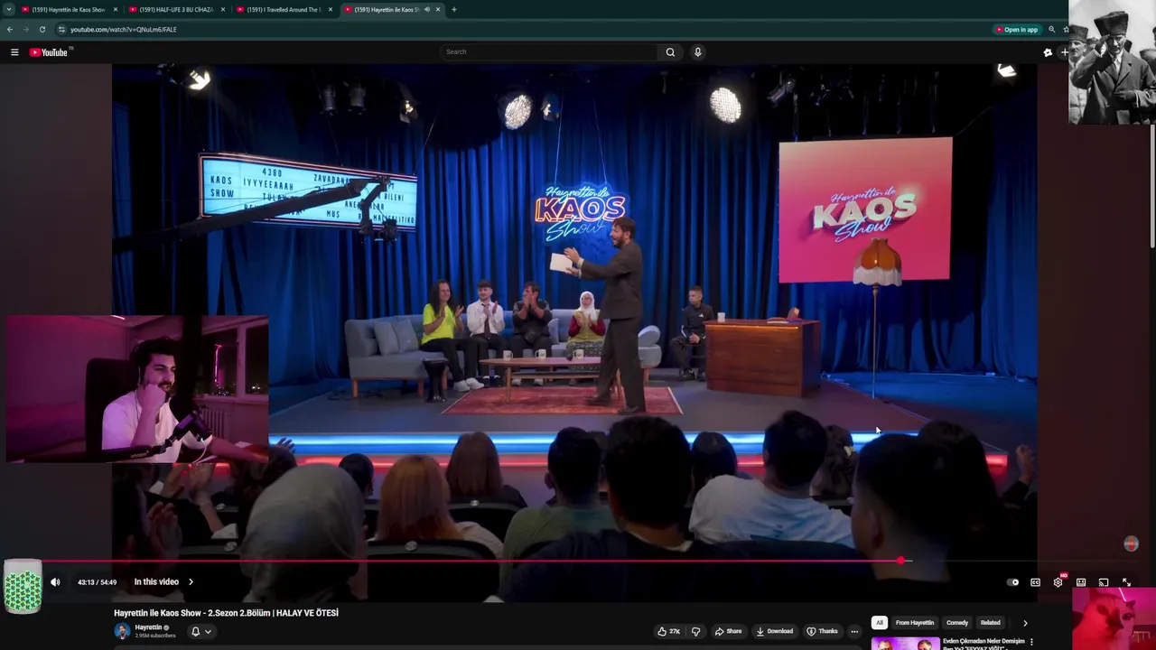
Task: Enter fullscreen mode
Action: pos(1126,582)
